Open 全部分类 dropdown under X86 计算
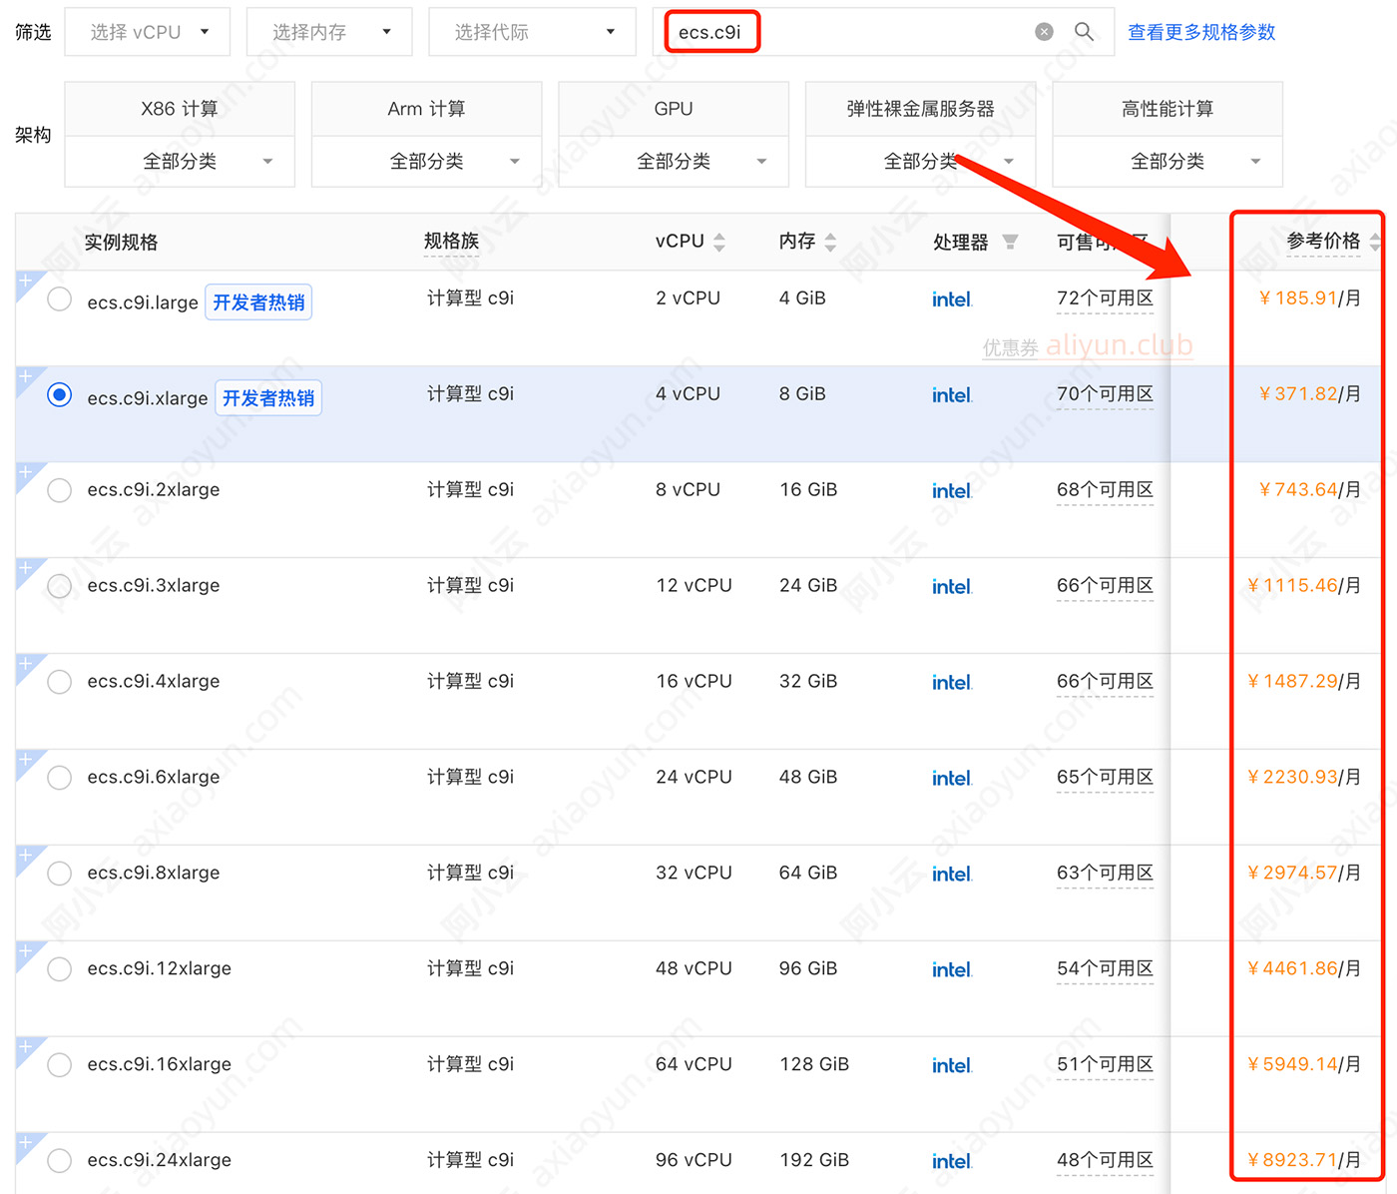 [180, 162]
